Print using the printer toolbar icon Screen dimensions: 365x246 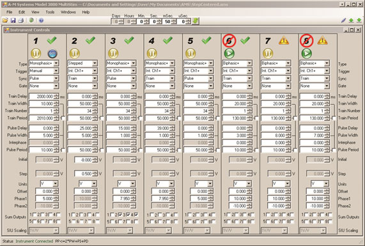pos(21,20)
